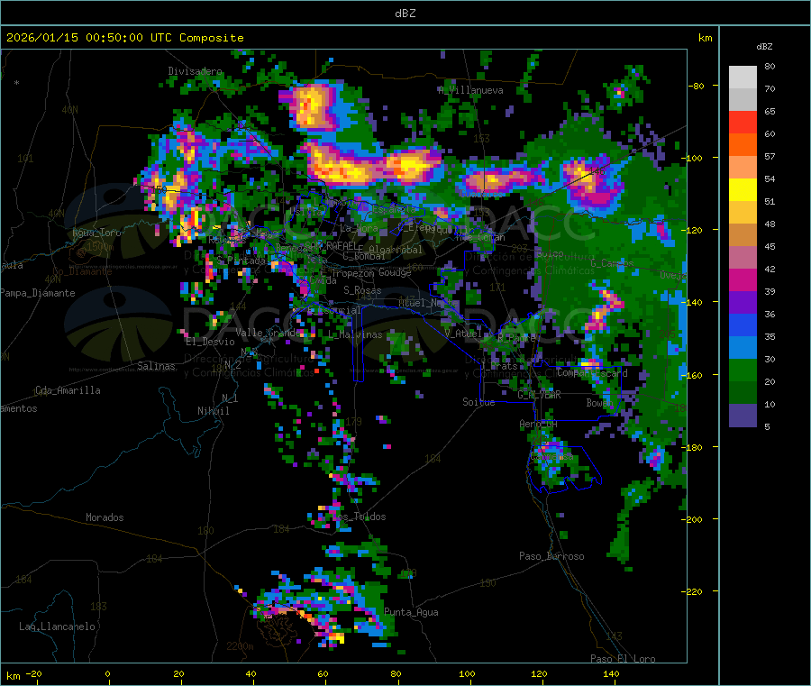Click the yellow 51-54 dBZ legend swatch
Viewport: 811px width, 686px height.
[743, 190]
